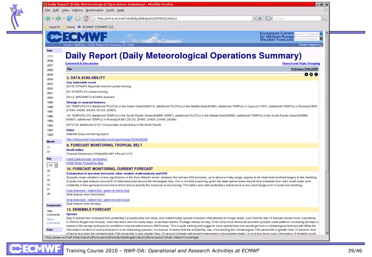Open the Edit menu
The width and height of the screenshot is (372, 257).
56,10
